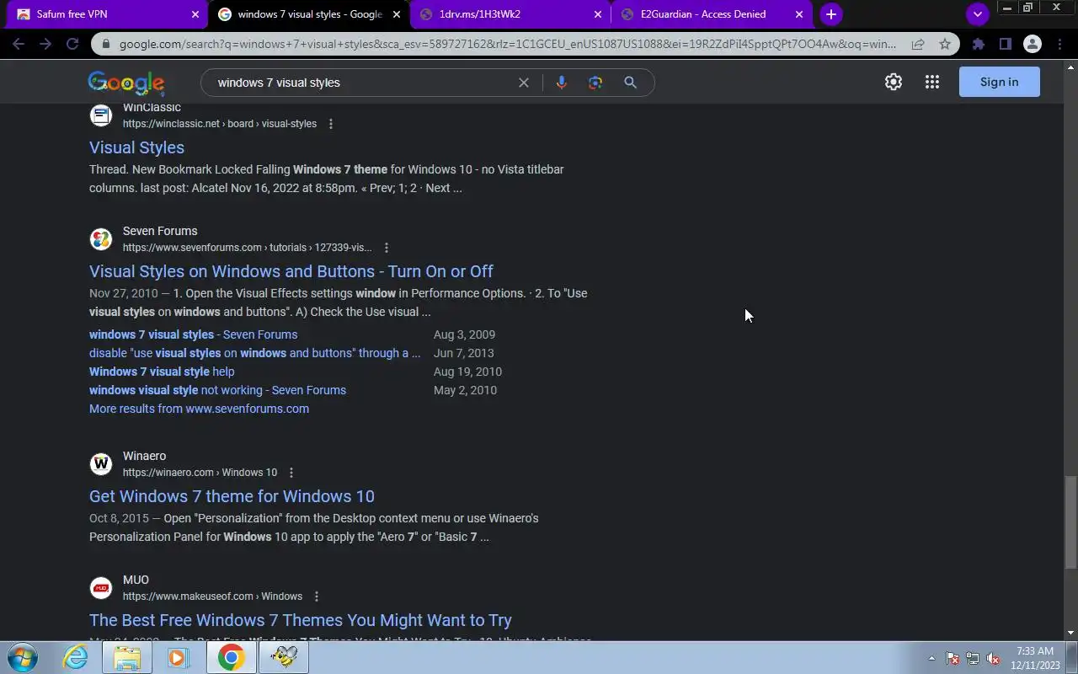Click the WinClassic site favicon
1078x674 pixels.
tap(101, 115)
